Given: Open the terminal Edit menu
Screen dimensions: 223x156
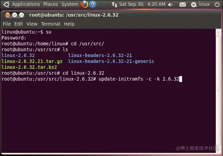Looking at the screenshot, I should click(x=18, y=24).
